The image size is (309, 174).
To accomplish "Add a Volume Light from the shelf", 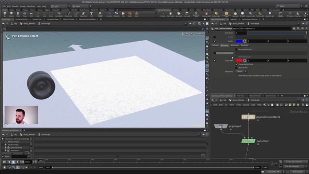I will pyautogui.click(x=206, y=14).
